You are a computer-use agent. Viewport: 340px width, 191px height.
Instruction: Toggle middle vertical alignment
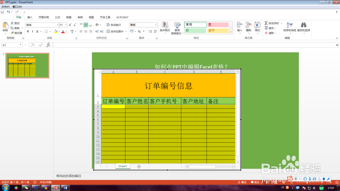(x=86, y=25)
